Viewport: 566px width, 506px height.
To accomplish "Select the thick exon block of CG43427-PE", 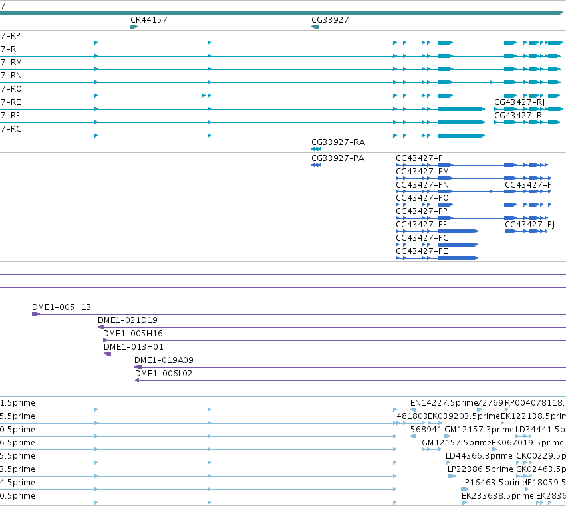I will pos(458,258).
